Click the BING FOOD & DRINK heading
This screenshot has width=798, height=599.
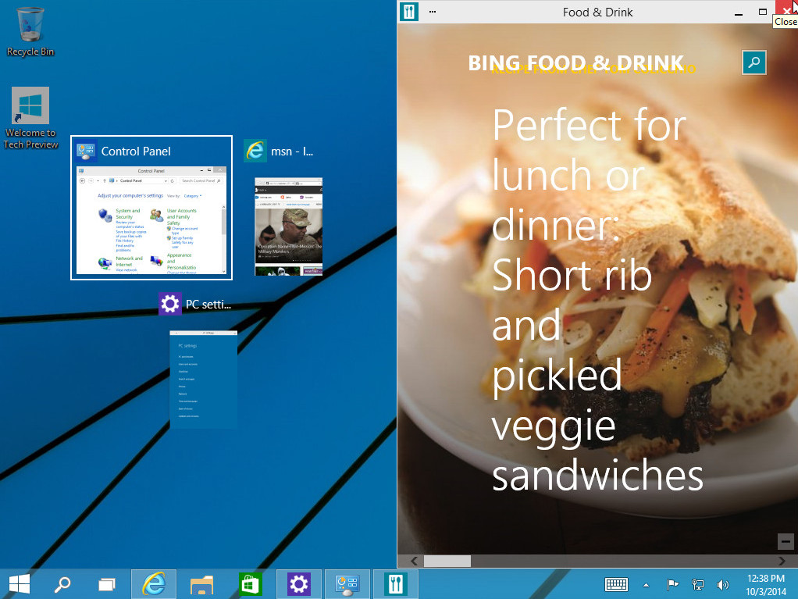[576, 63]
